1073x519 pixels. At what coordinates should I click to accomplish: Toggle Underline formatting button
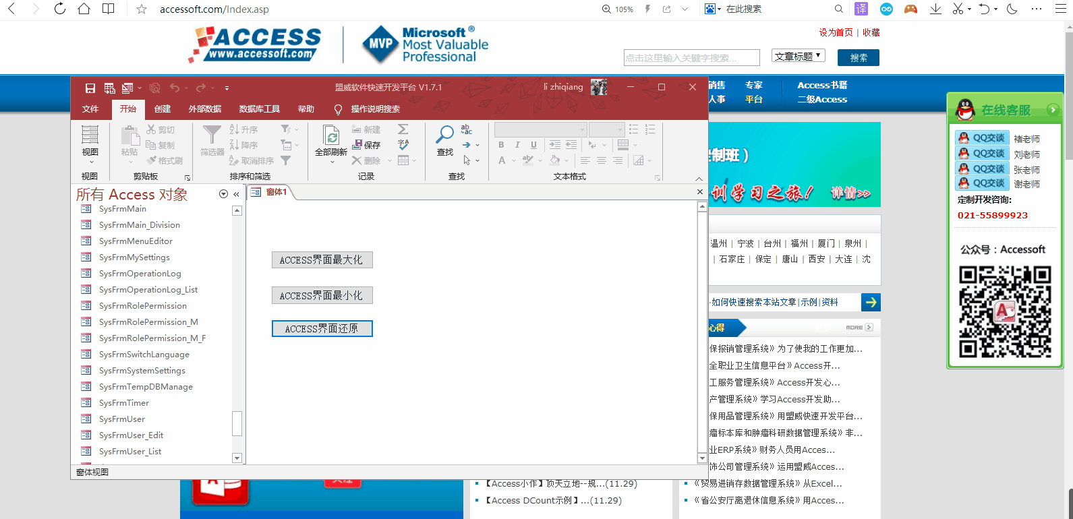[533, 145]
